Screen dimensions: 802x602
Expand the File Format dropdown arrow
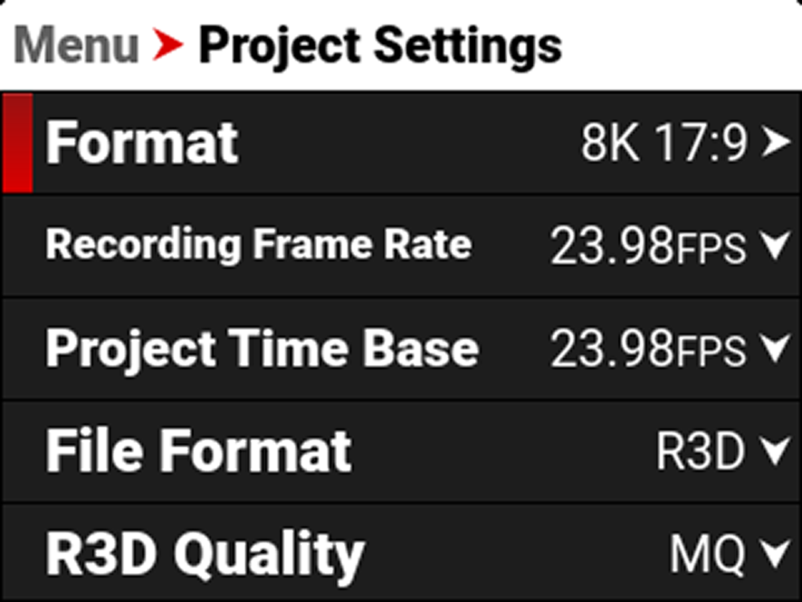click(776, 452)
